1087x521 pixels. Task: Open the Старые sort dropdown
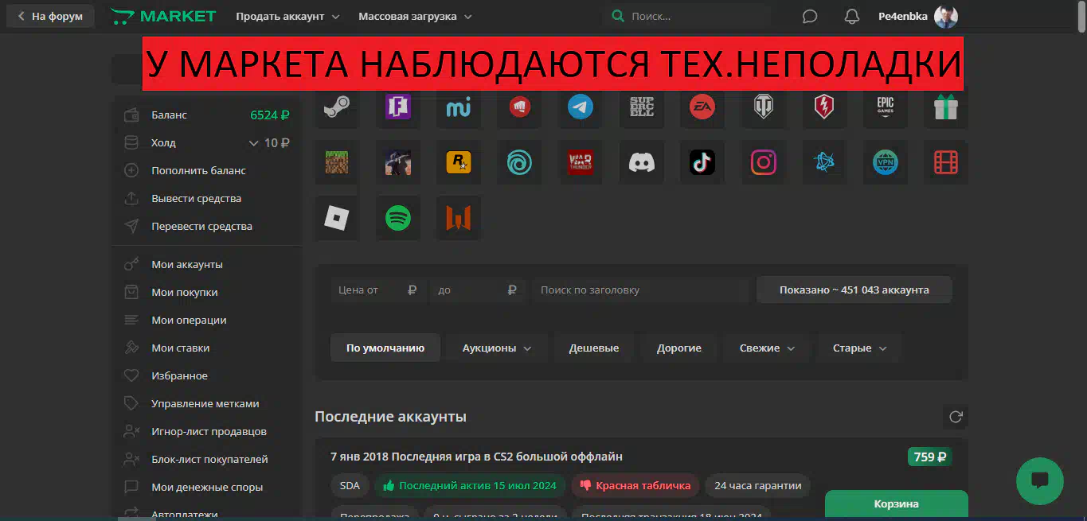(859, 348)
